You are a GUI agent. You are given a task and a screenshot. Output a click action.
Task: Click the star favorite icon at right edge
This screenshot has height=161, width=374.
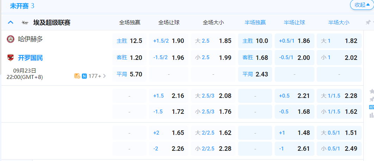click(372, 91)
